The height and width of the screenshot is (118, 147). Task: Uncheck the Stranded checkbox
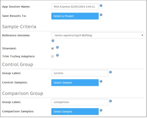pyautogui.click(x=53, y=48)
